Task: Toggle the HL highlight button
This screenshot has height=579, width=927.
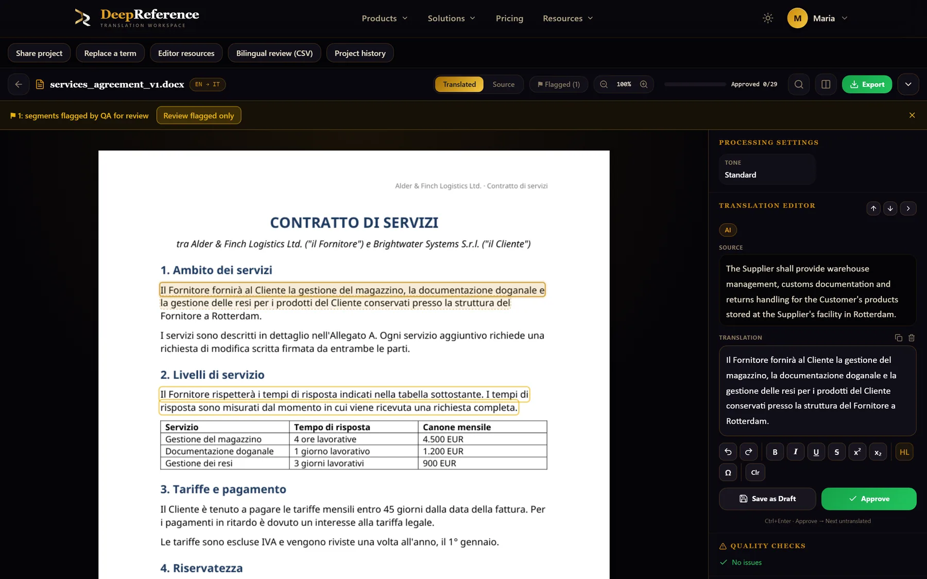Action: (x=904, y=452)
